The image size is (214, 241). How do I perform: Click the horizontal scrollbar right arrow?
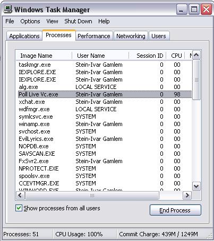click(x=187, y=195)
